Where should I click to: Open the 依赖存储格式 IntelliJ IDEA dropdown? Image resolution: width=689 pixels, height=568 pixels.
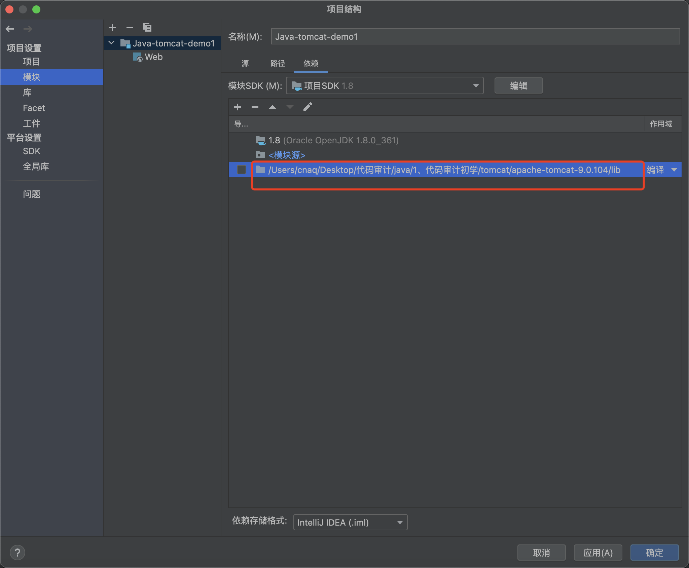tap(350, 522)
